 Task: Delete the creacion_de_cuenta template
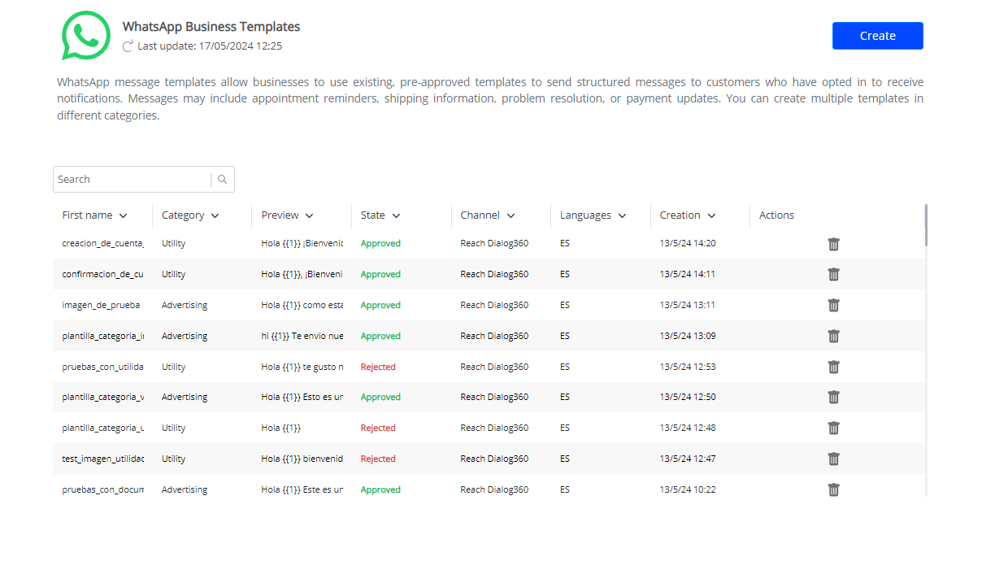point(833,244)
